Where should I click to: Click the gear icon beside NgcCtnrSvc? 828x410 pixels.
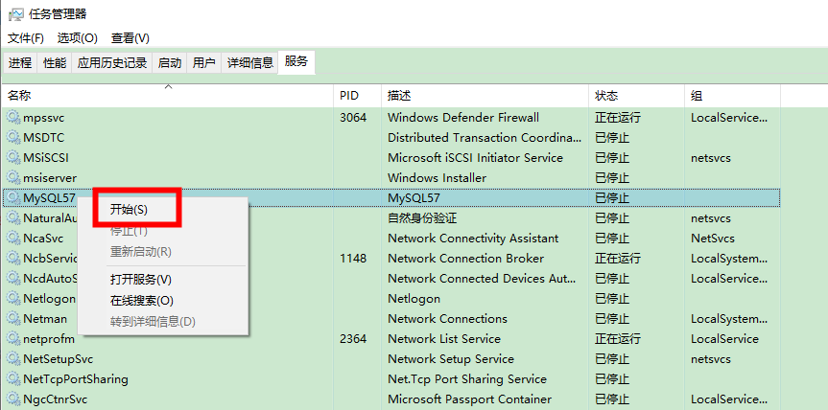point(13,399)
